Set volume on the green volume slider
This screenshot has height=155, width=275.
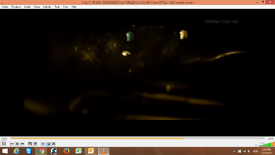tap(267, 144)
